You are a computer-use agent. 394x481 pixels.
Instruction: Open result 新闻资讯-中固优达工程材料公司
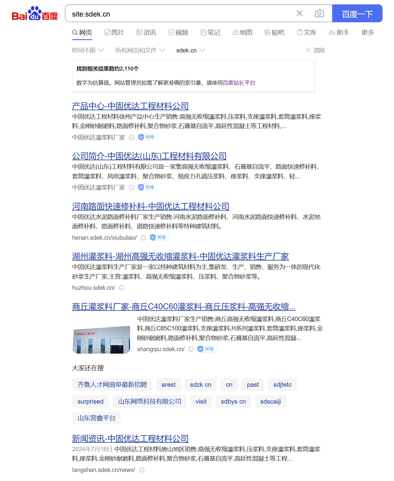coord(130,439)
